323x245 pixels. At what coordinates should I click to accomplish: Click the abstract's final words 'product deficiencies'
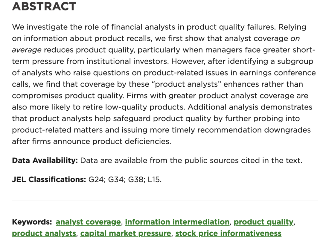pyautogui.click(x=132, y=141)
